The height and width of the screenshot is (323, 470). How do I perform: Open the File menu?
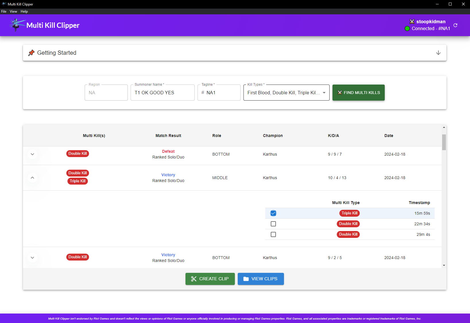pyautogui.click(x=4, y=11)
